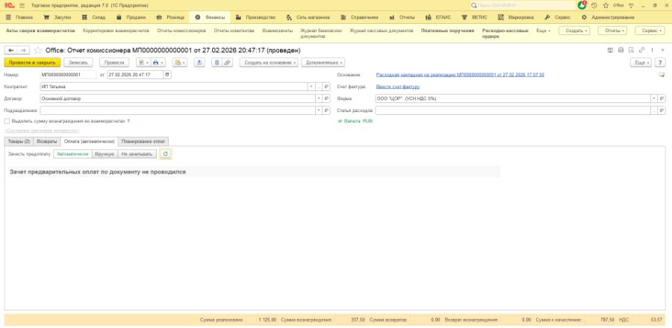
Task: Open favorites star in title bar
Action: click(606, 5)
